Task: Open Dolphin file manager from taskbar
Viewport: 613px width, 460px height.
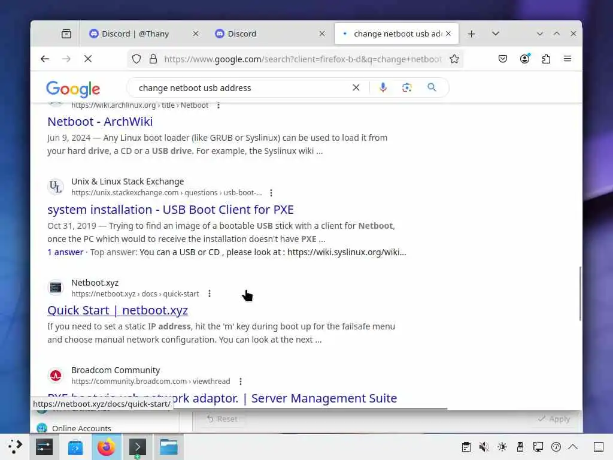Action: [x=169, y=447]
